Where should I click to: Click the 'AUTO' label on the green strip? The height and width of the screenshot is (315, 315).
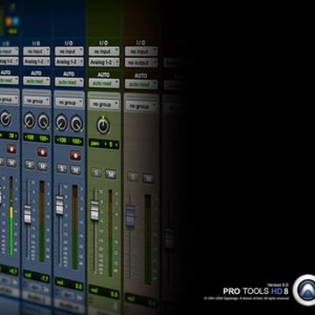point(103,75)
